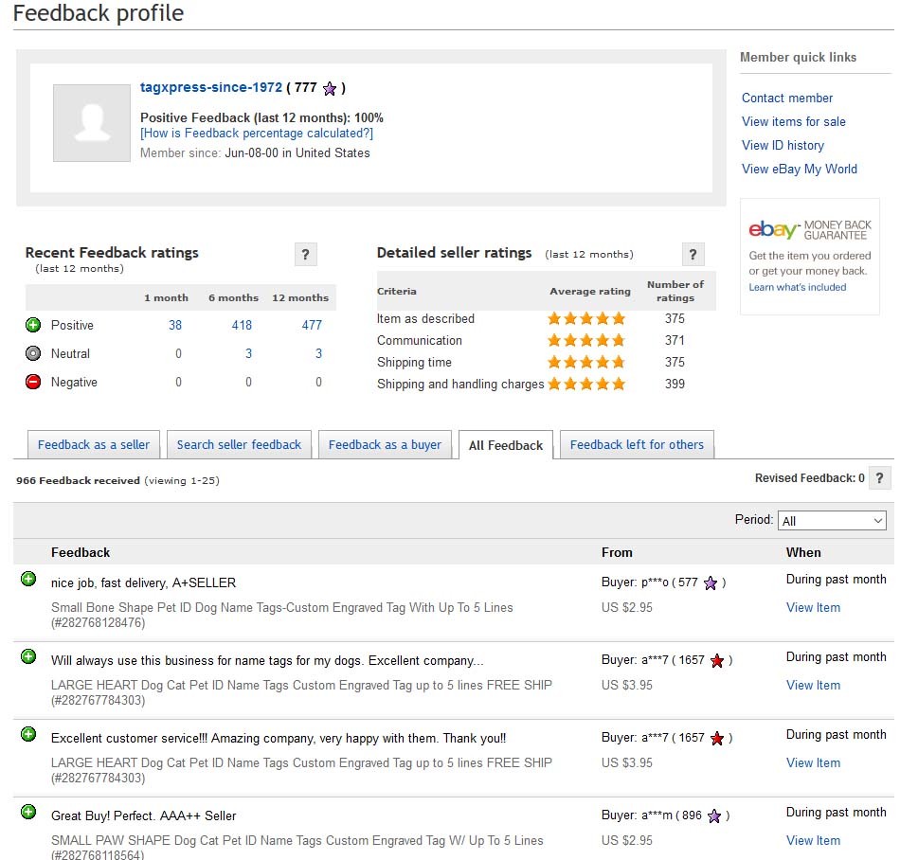Open the tagxpress-since-1972 username link

[x=211, y=87]
